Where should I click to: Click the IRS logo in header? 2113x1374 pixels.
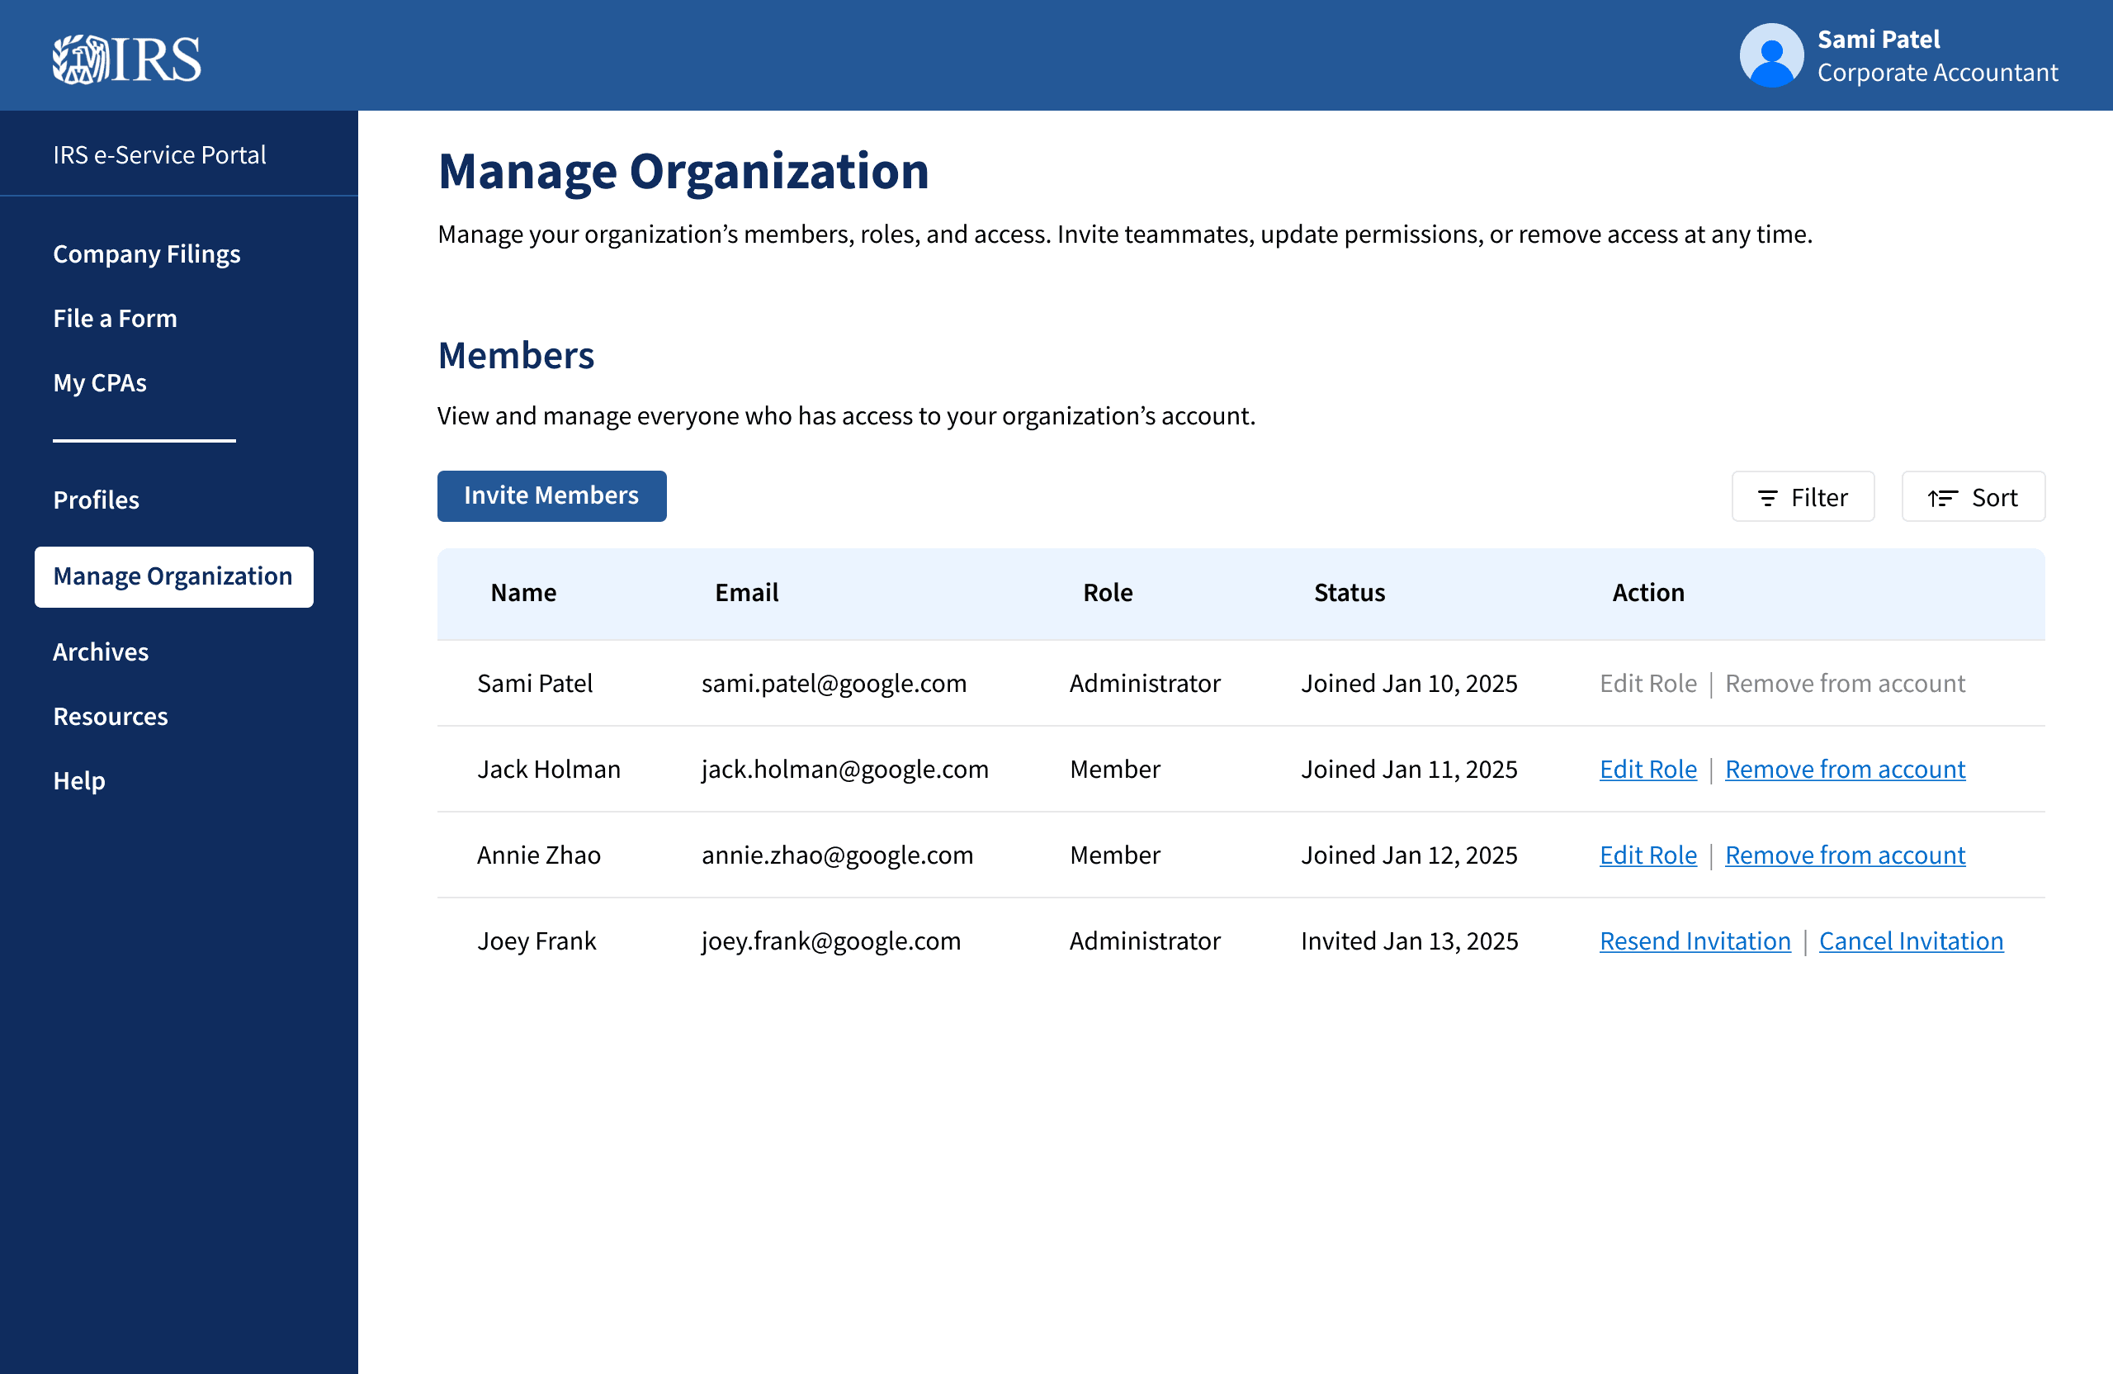coord(127,59)
